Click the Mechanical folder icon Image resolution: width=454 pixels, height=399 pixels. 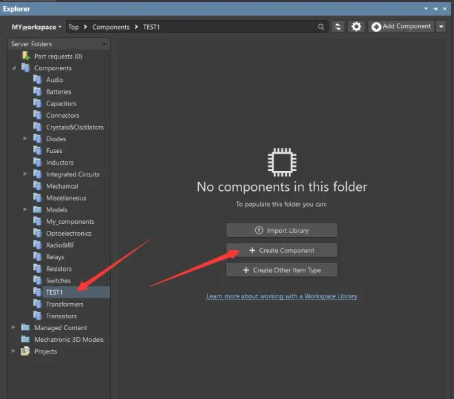(x=37, y=186)
